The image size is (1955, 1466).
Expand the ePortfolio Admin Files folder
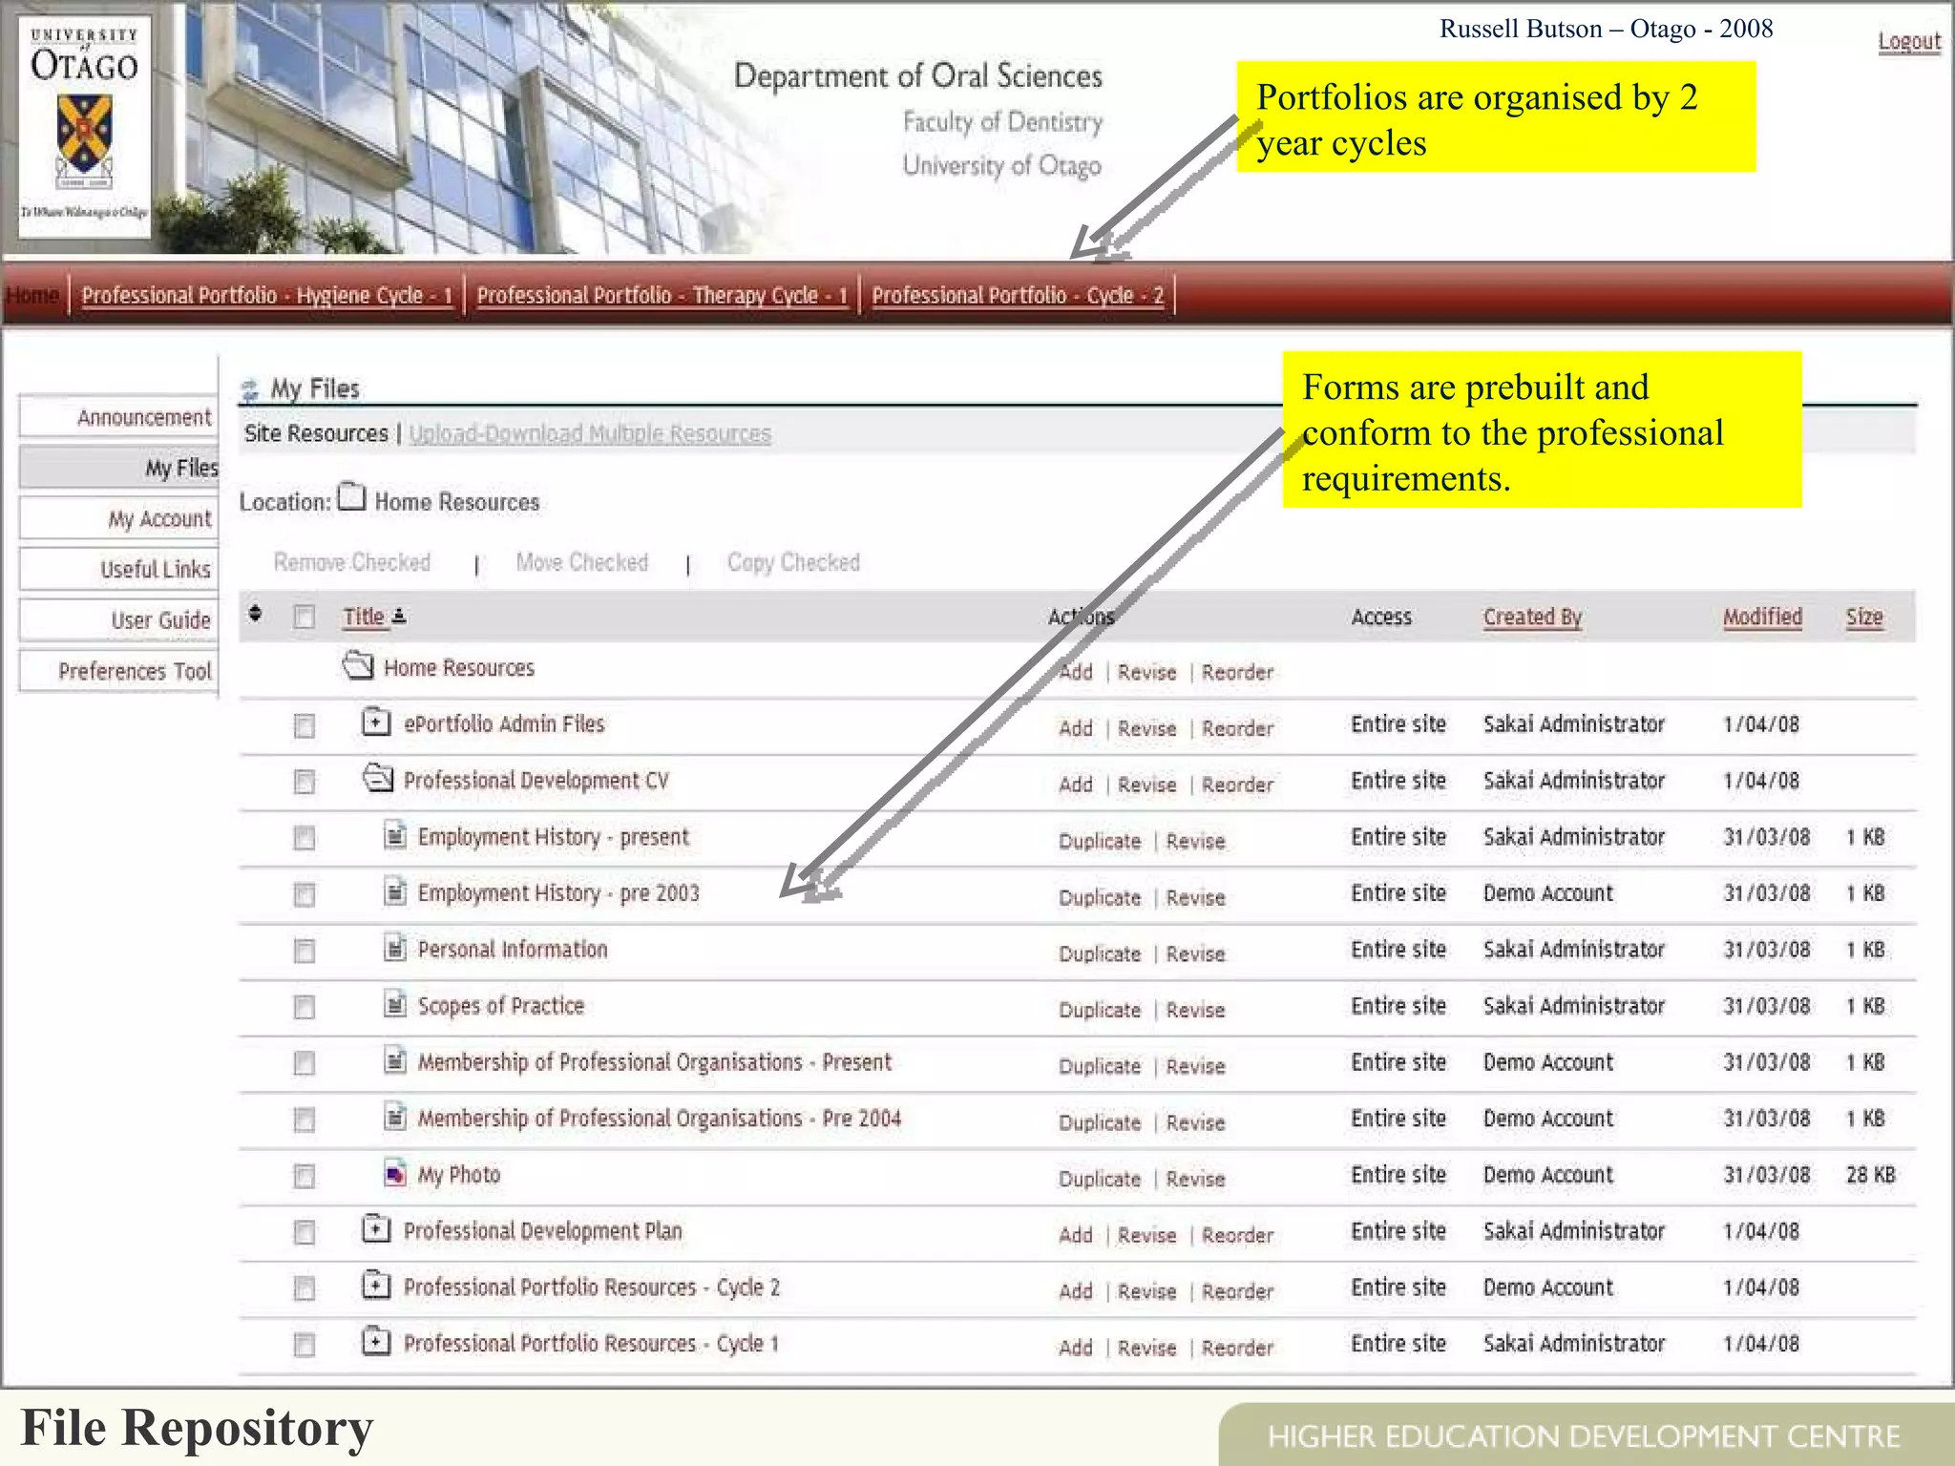point(376,722)
